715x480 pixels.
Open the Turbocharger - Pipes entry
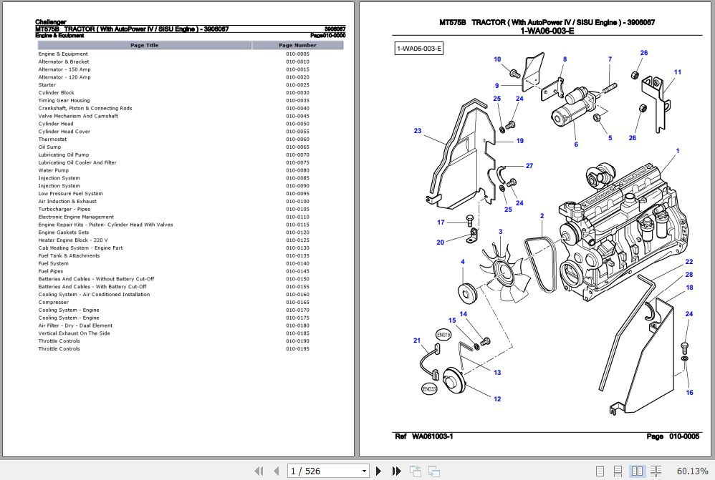[64, 209]
